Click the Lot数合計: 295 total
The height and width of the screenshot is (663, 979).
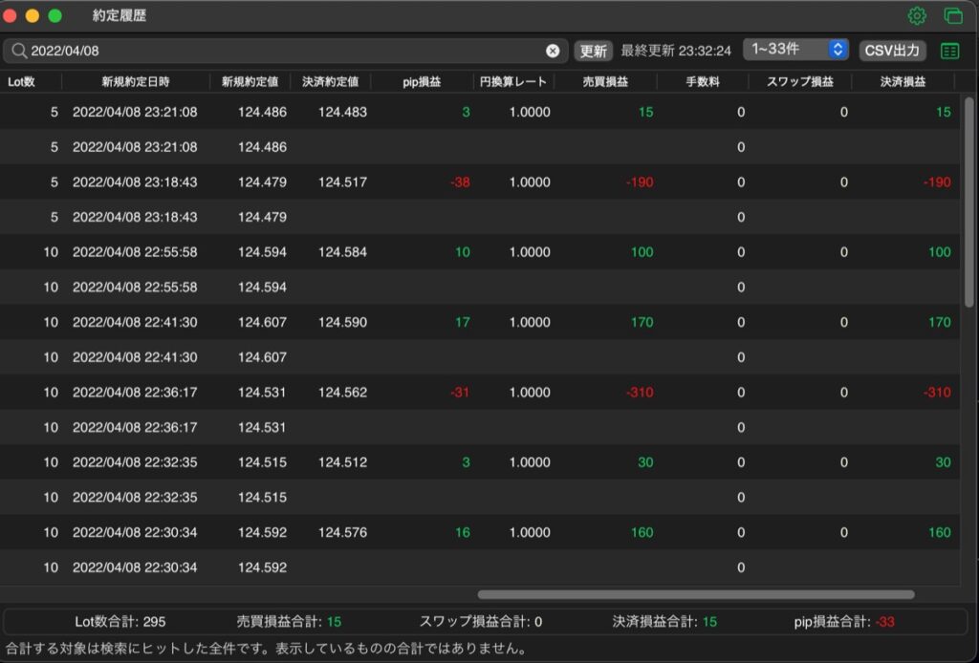click(120, 622)
